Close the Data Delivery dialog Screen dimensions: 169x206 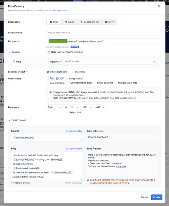[159, 6]
